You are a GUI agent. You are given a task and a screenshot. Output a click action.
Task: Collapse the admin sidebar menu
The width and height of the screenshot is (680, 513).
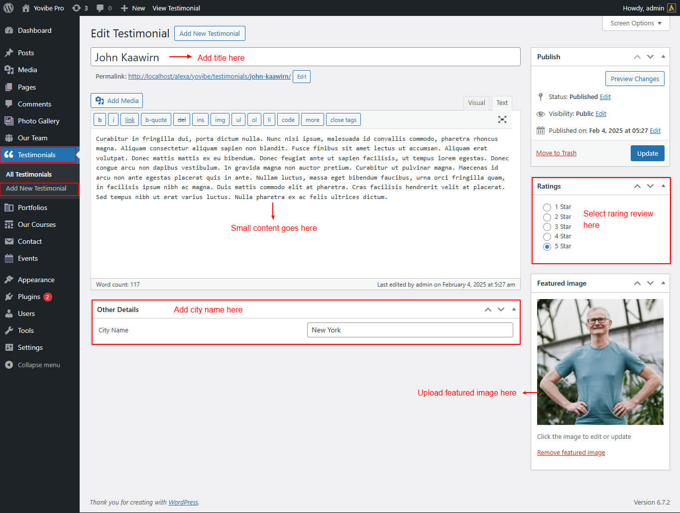click(40, 365)
